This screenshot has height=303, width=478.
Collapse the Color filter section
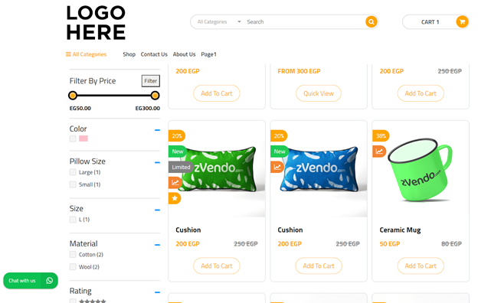coord(157,130)
